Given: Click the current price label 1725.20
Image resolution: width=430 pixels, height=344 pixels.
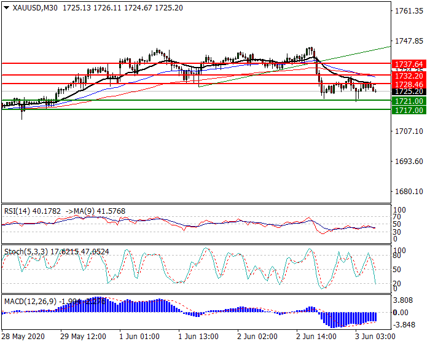Looking at the screenshot, I should (409, 92).
